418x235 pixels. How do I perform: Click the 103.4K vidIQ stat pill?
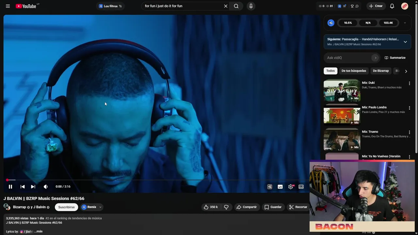(x=388, y=23)
